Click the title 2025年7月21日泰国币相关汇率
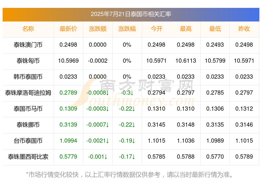262x183 pixels. pyautogui.click(x=131, y=14)
